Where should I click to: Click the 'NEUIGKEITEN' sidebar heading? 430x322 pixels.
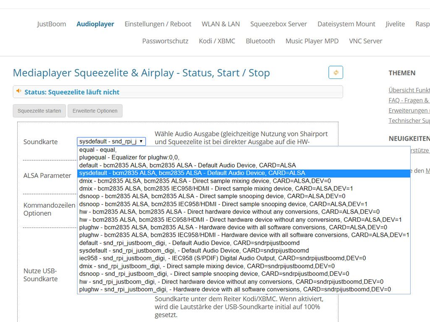point(409,139)
